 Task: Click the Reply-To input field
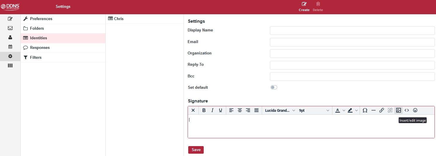(x=352, y=65)
